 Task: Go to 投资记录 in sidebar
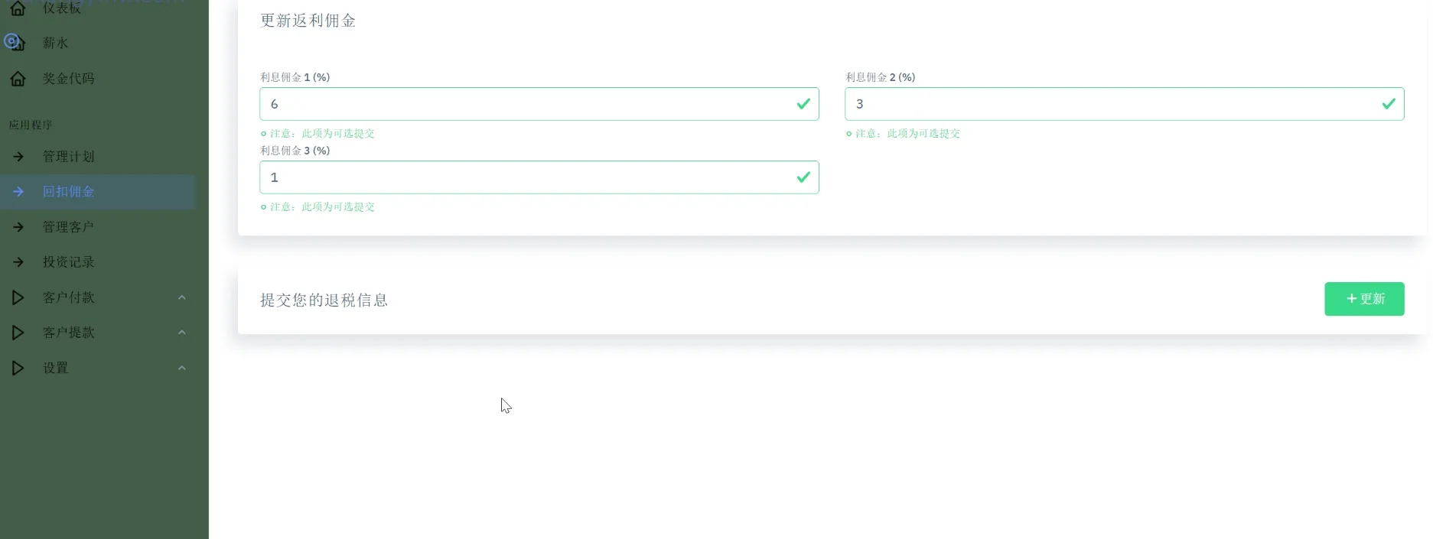pos(69,262)
